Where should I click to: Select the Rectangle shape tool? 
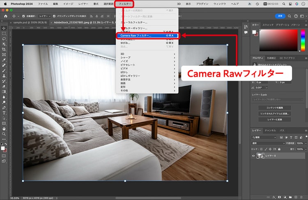(x=4, y=123)
